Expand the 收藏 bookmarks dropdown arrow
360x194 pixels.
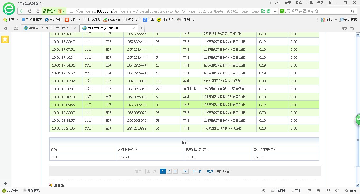click(18, 20)
